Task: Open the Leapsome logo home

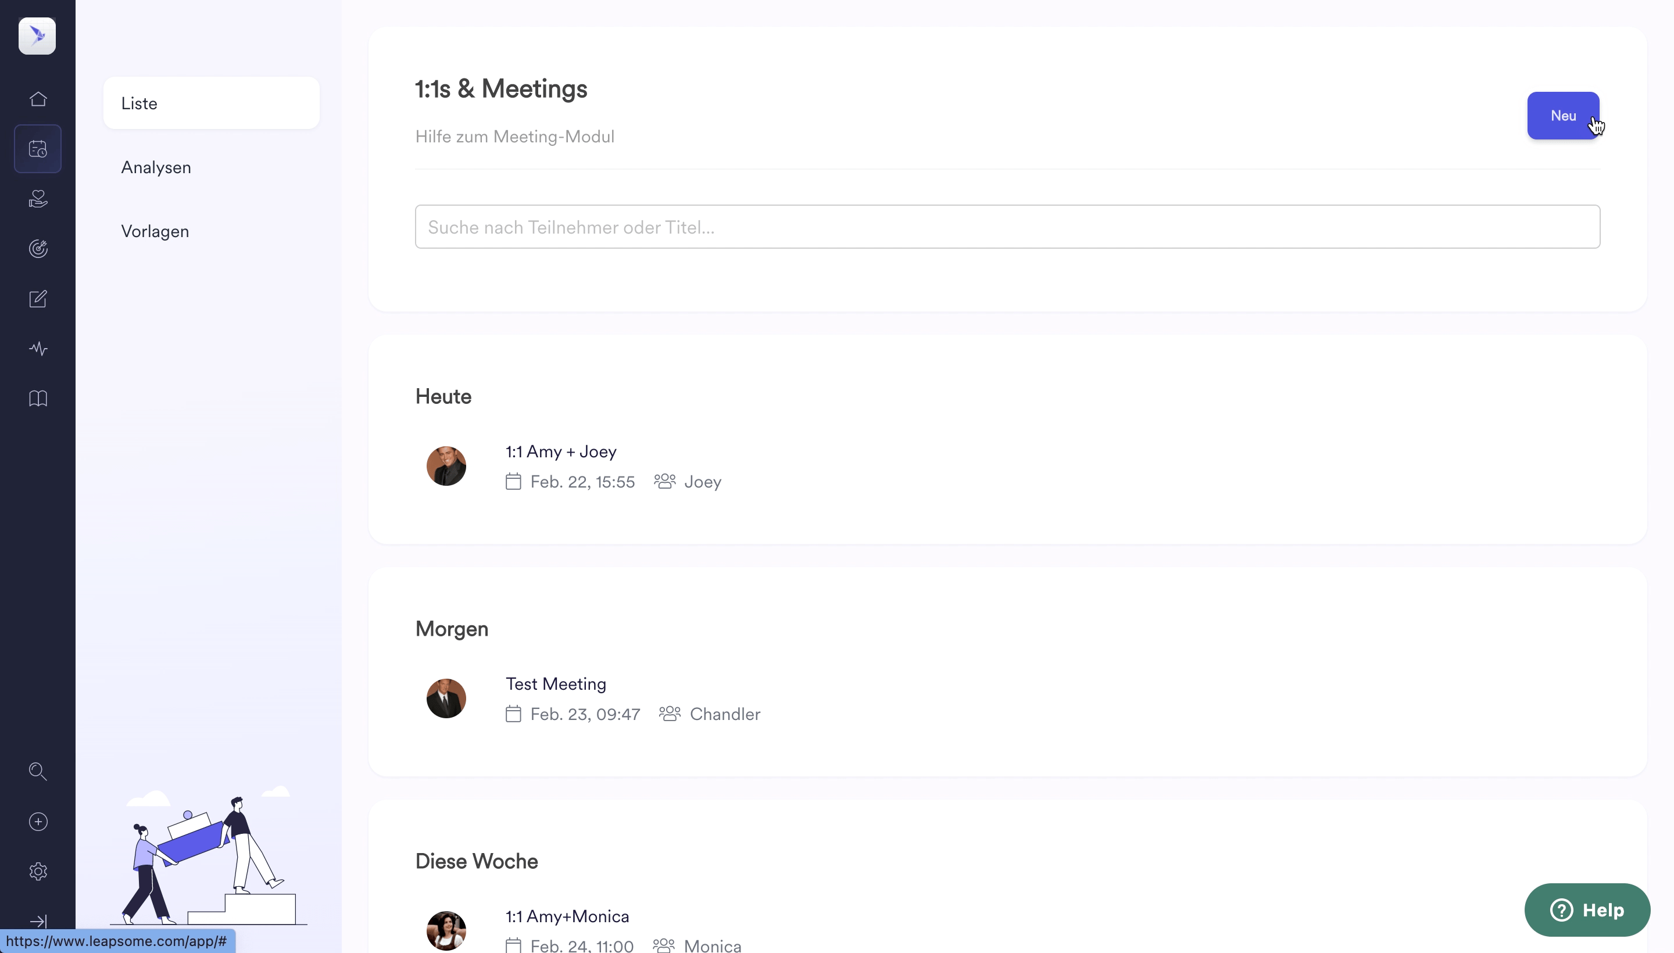Action: (x=37, y=36)
